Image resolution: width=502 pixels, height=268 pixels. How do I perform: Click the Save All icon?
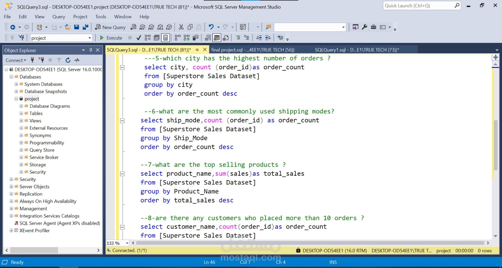point(85,27)
